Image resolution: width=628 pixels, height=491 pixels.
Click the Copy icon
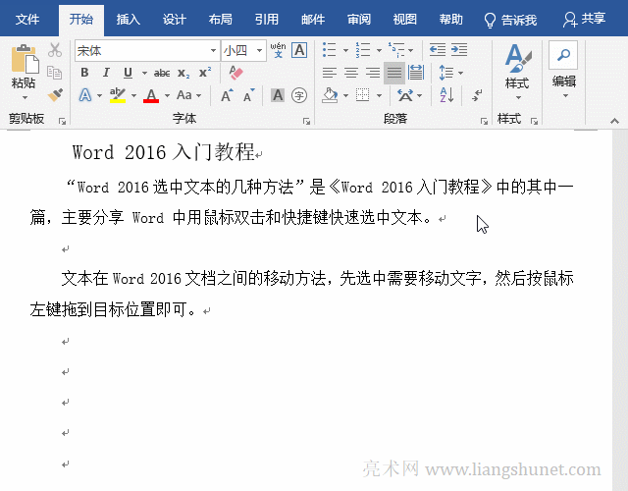click(x=55, y=73)
